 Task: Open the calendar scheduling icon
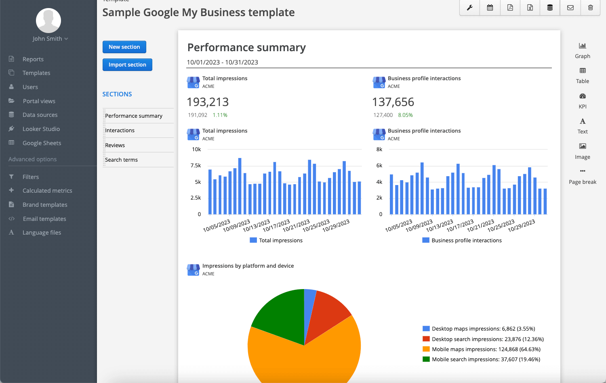tap(490, 8)
